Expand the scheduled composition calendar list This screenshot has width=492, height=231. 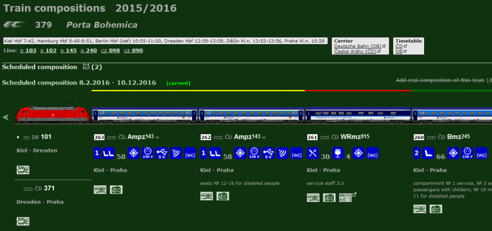85,67
